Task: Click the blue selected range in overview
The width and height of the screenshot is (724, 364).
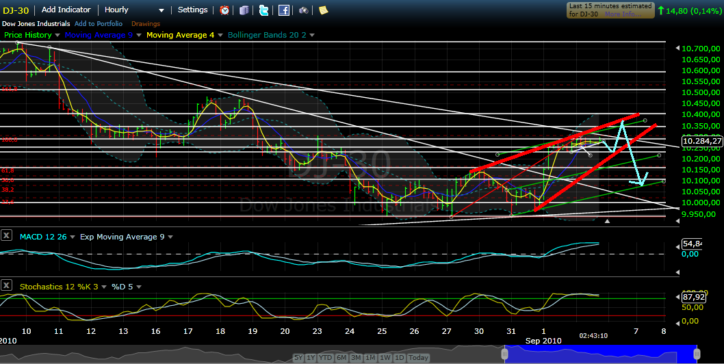Action: click(x=601, y=354)
